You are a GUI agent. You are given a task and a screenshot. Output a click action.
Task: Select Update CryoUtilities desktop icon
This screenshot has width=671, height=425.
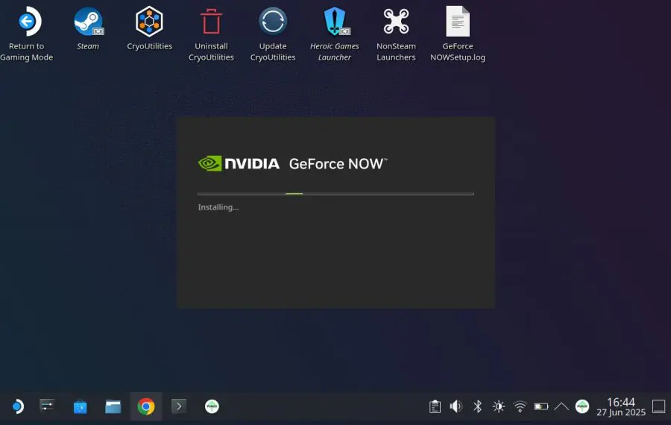[273, 34]
